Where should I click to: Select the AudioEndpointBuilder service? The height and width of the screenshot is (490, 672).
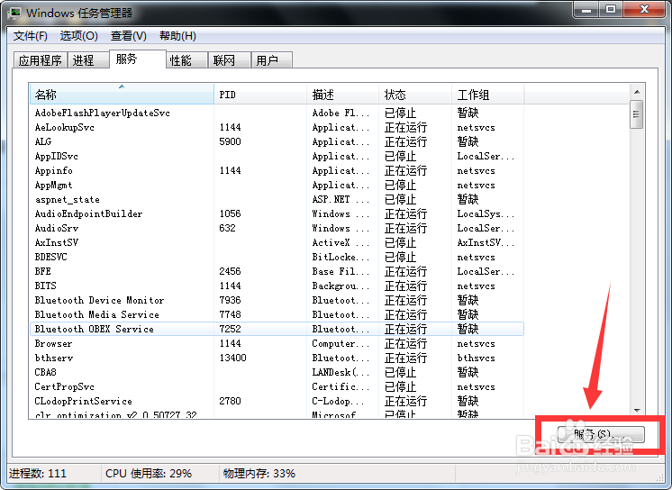(x=277, y=213)
